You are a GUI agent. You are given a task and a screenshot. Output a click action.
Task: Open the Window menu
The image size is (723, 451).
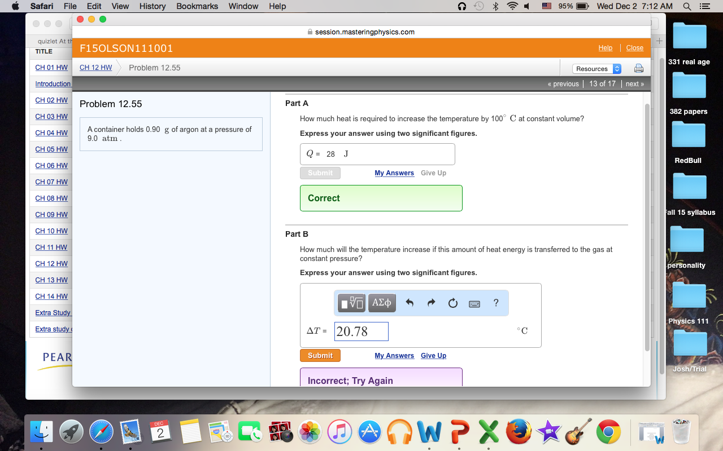243,6
